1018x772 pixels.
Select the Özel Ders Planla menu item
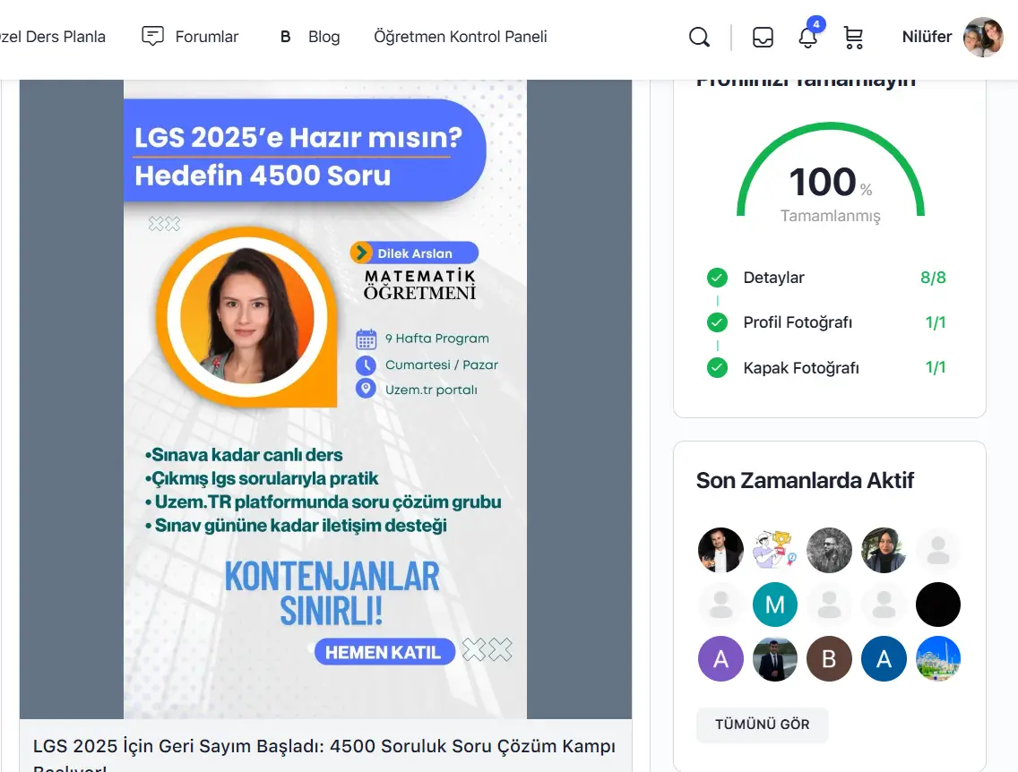[53, 37]
